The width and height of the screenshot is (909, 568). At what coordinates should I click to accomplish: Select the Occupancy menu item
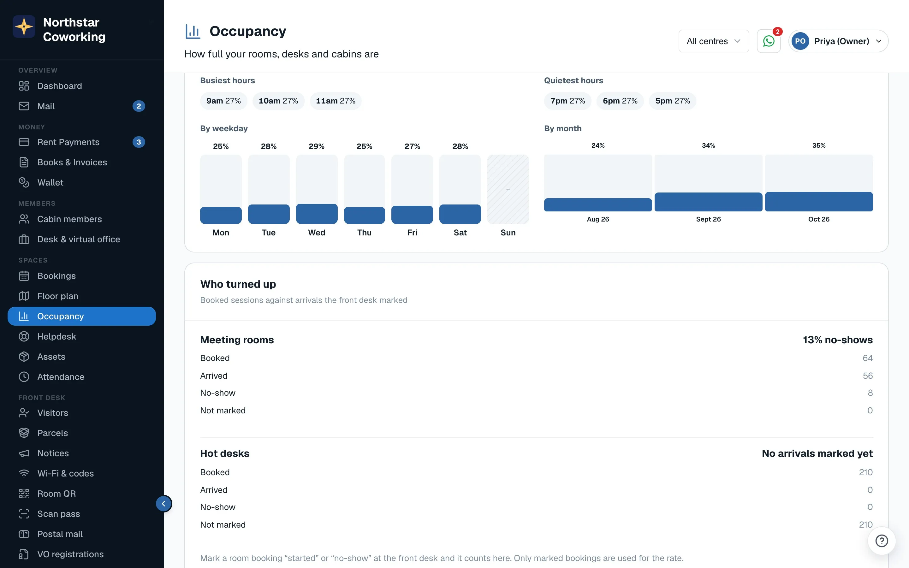(x=81, y=316)
